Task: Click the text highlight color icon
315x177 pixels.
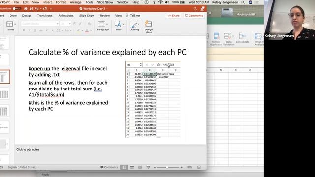Action: tap(78, 30)
